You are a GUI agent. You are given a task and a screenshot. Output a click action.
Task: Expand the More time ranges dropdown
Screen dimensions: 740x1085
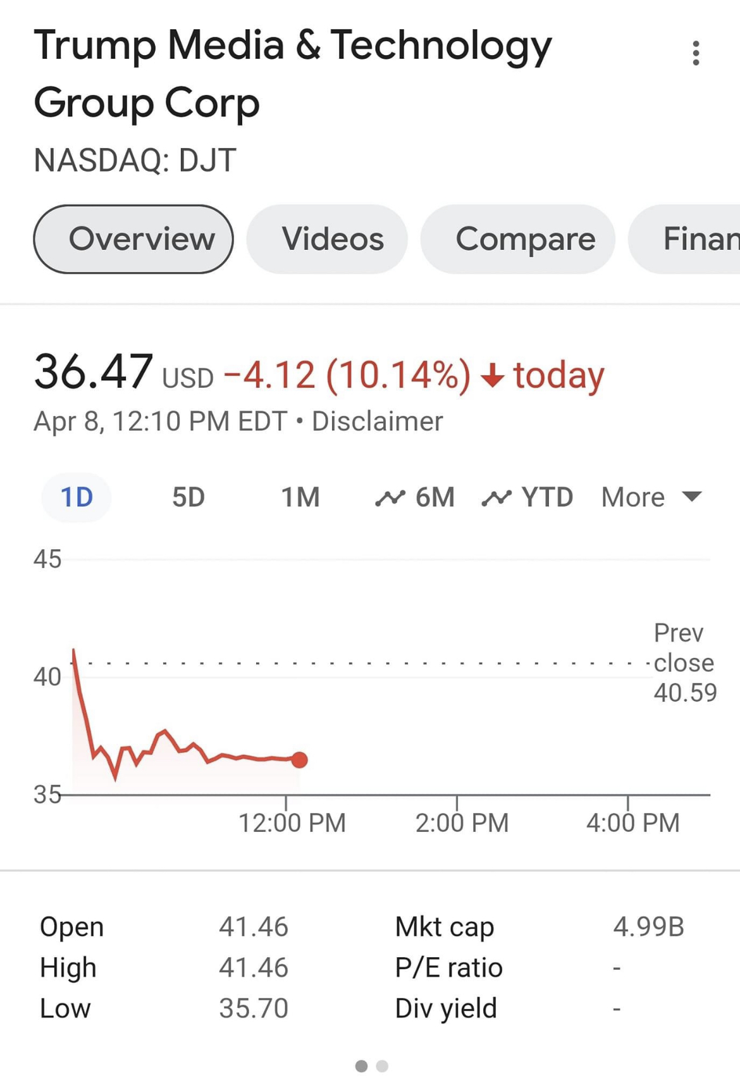coord(634,497)
